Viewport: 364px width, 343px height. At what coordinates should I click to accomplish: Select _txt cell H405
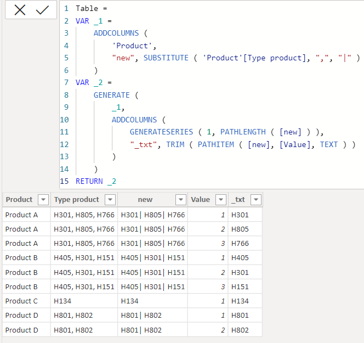245,258
